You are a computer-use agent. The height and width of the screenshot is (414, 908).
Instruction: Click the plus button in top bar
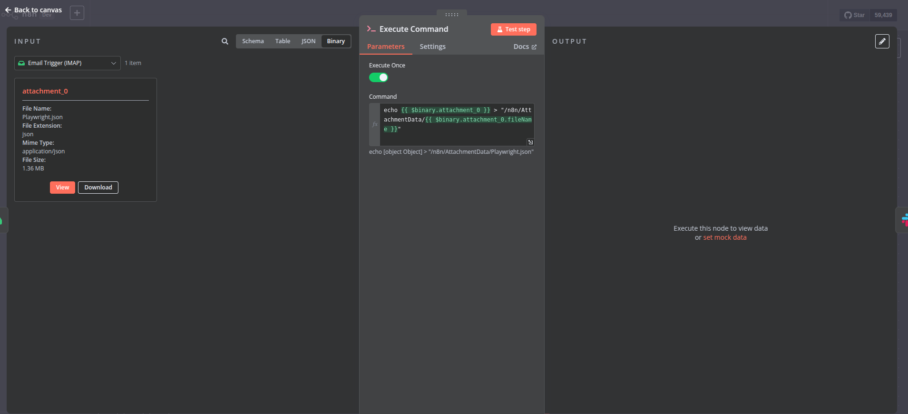tap(77, 13)
